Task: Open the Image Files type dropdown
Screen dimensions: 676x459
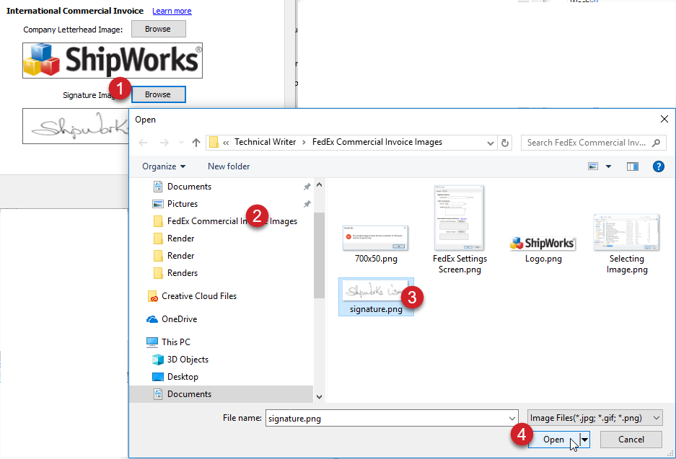Action: point(594,418)
